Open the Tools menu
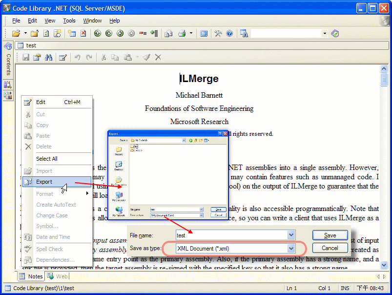The height and width of the screenshot is (295, 392). 69,21
